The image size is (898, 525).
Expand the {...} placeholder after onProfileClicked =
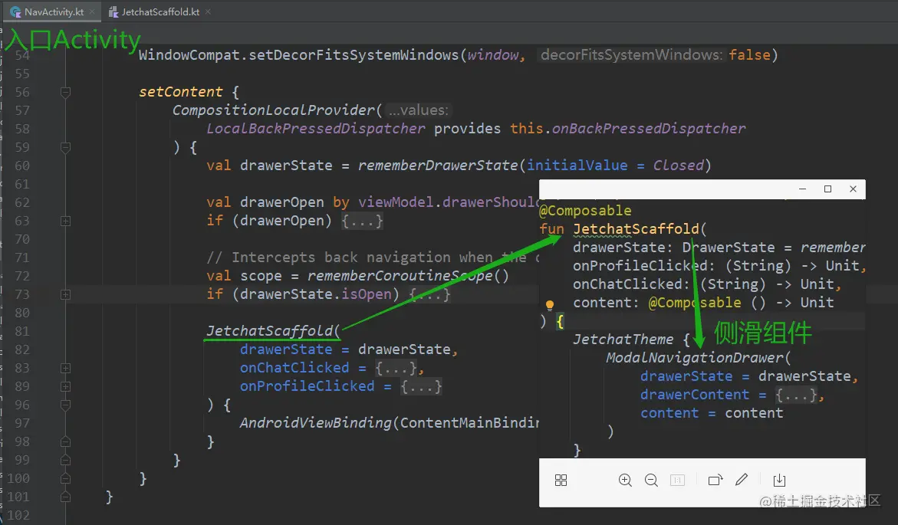click(421, 386)
